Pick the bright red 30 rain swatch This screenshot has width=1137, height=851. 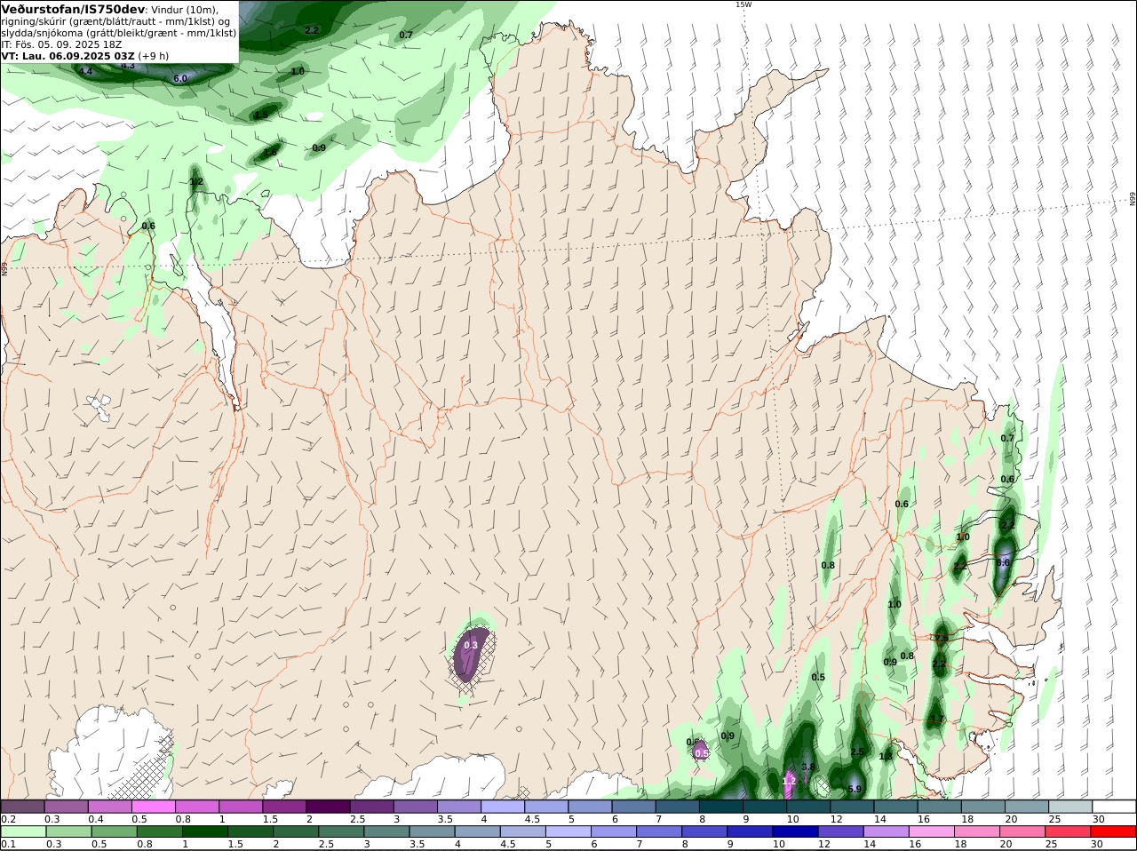[1114, 831]
